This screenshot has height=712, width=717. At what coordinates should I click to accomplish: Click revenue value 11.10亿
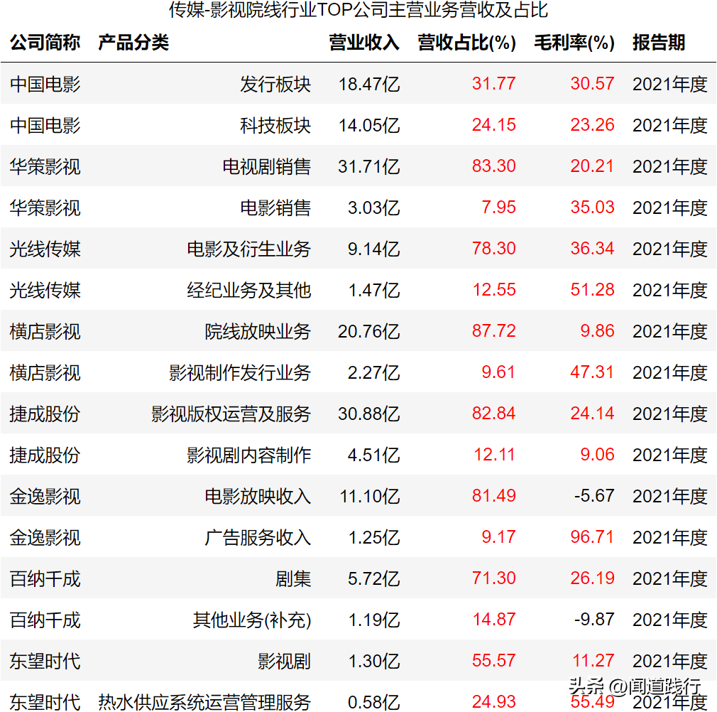coord(369,496)
